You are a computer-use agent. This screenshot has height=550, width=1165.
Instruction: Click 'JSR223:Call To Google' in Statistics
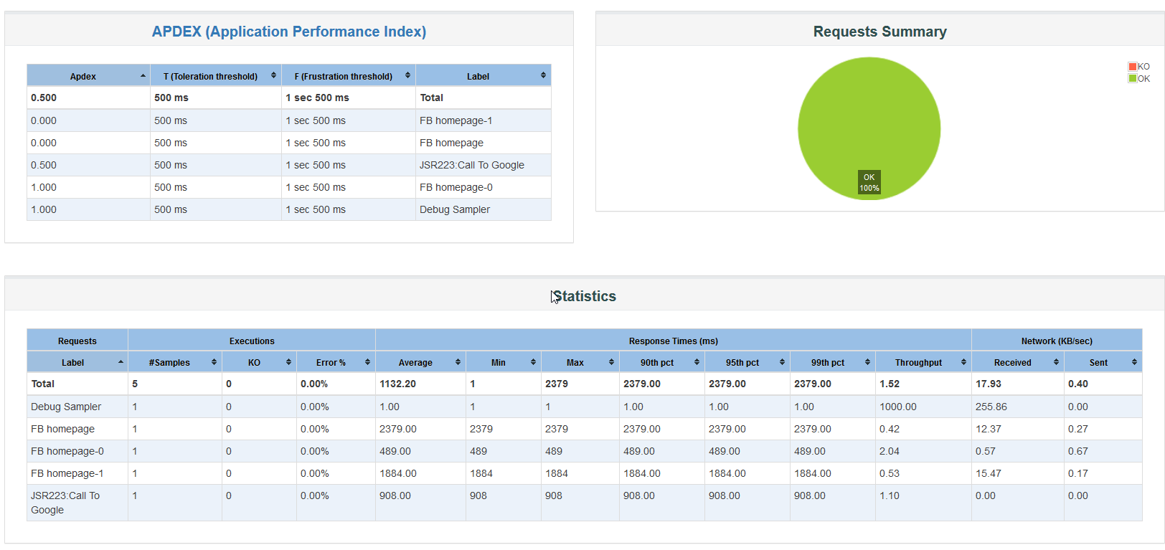coord(65,503)
